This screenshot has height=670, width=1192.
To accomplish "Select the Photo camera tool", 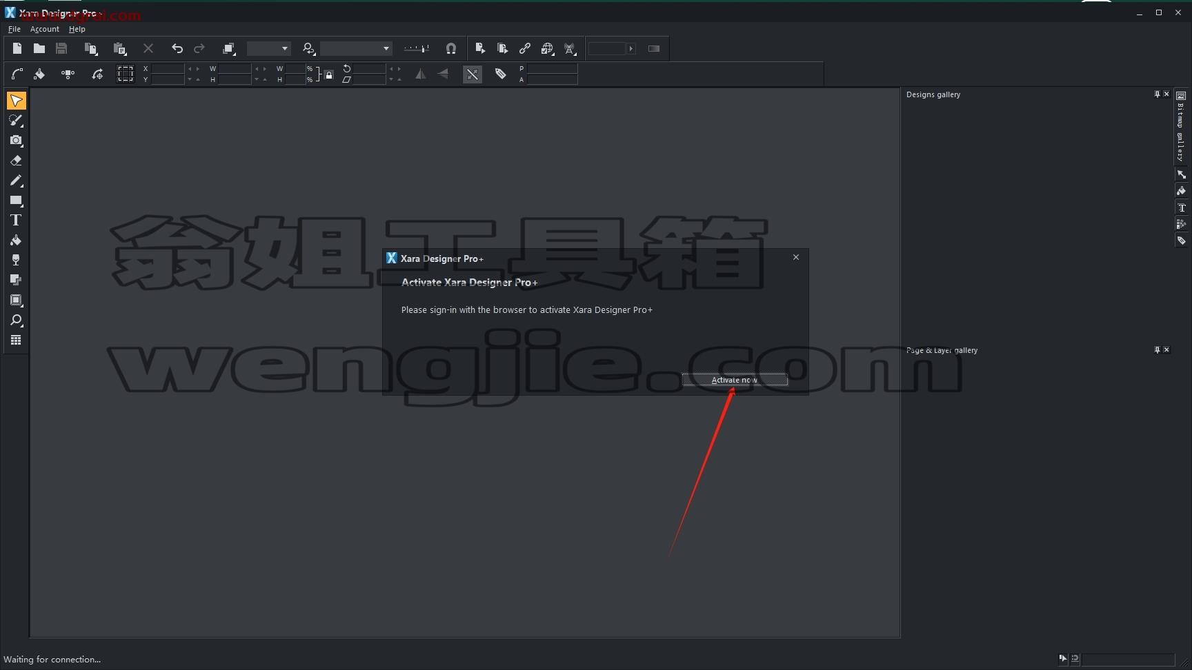I will (16, 141).
